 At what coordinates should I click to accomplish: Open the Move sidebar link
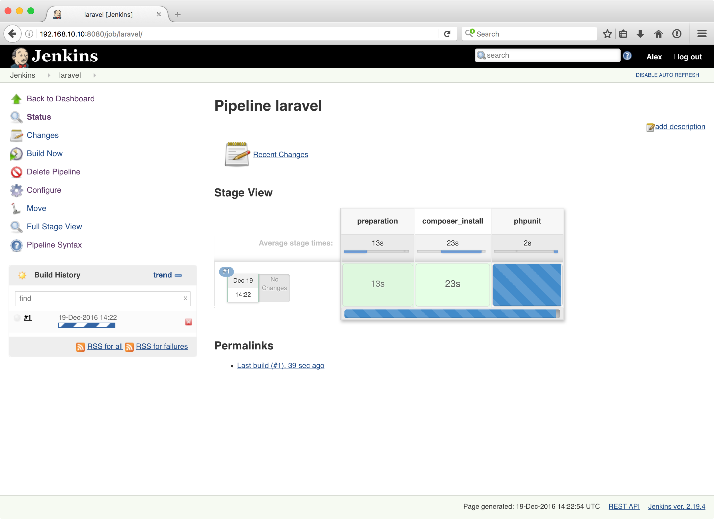pyautogui.click(x=36, y=208)
